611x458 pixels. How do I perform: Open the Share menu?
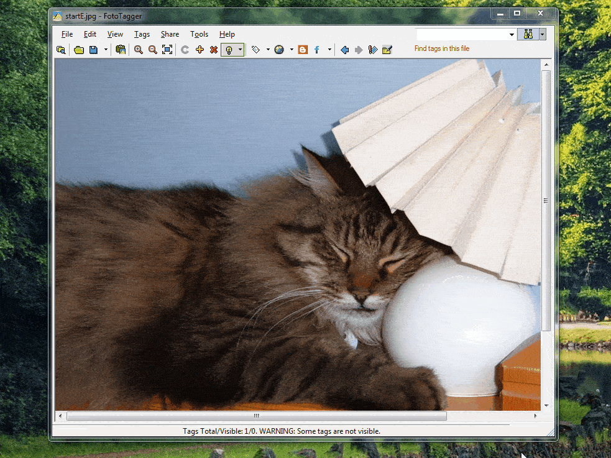point(170,34)
